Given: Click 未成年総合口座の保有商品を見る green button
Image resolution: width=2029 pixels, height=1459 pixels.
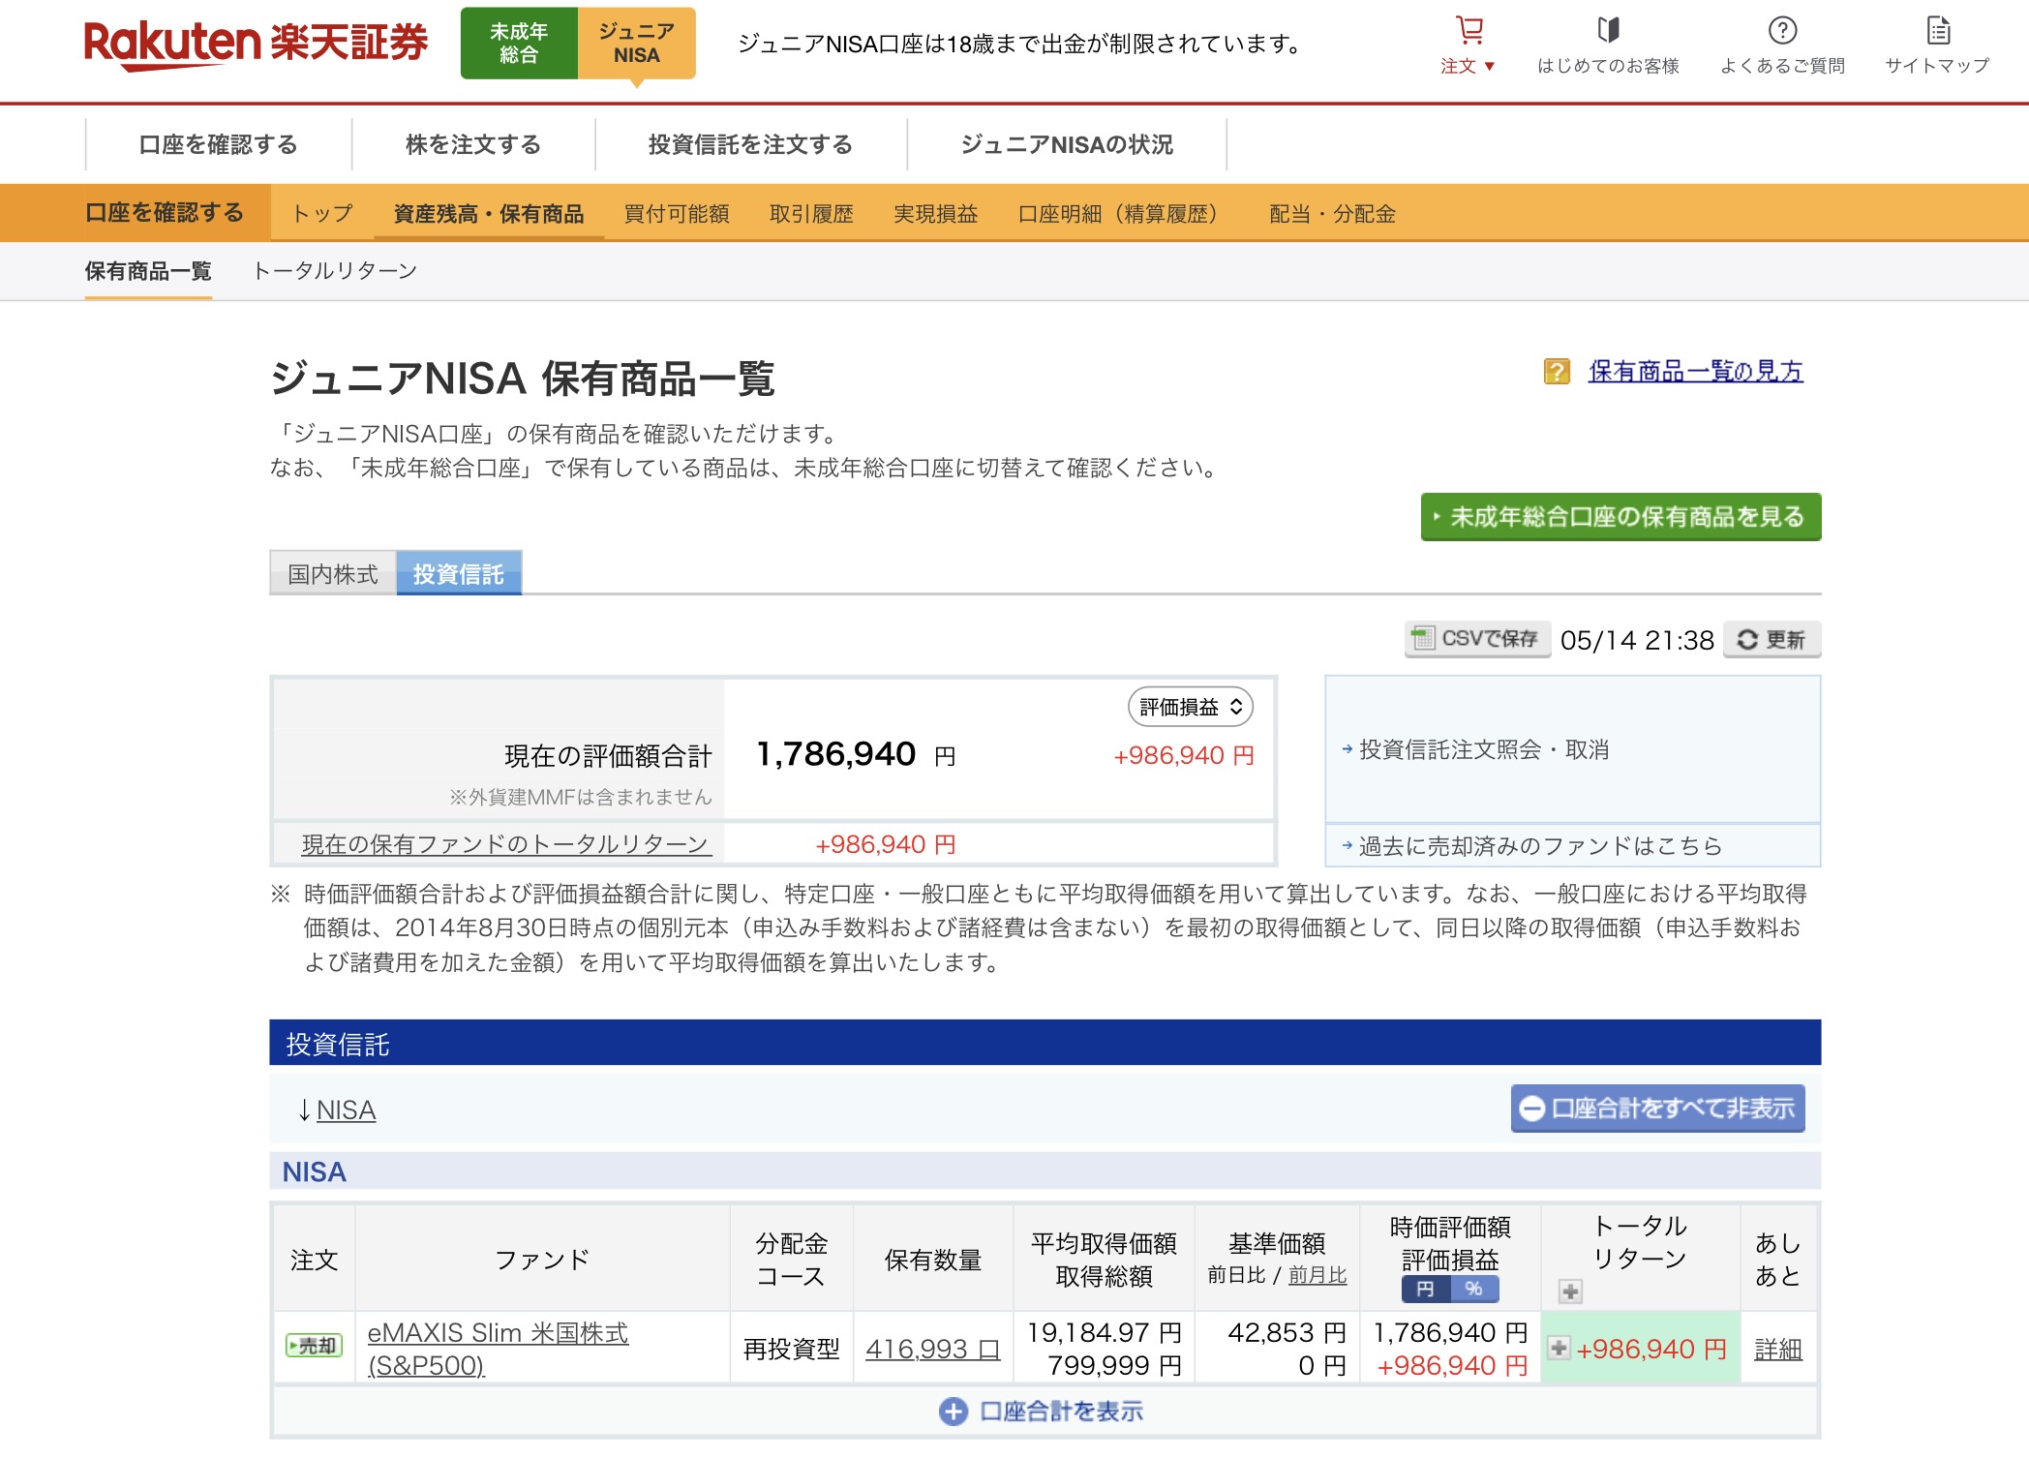Looking at the screenshot, I should click(1621, 517).
